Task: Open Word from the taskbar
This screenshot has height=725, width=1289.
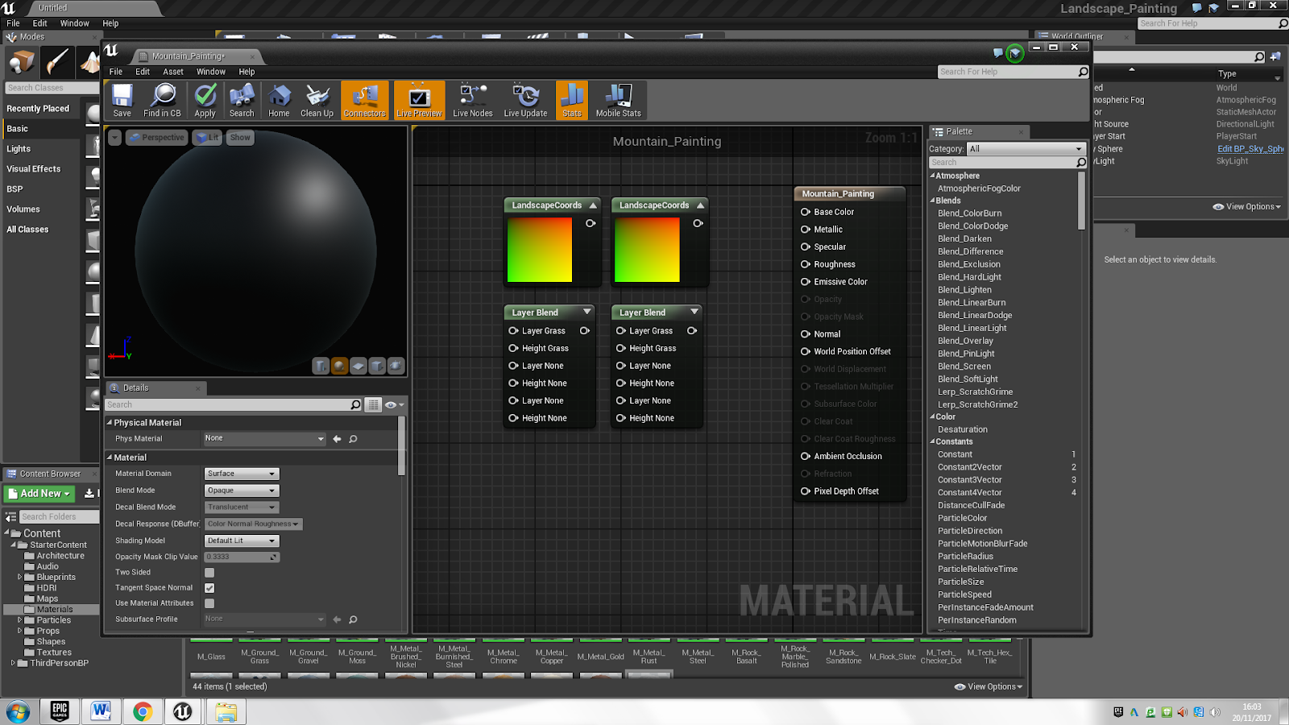Action: pyautogui.click(x=101, y=711)
